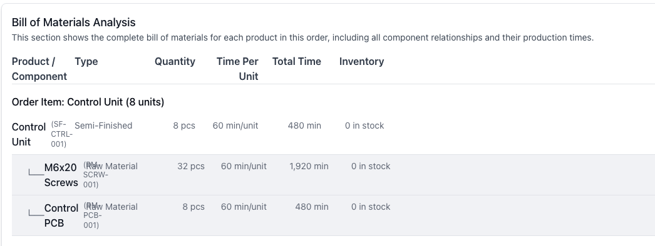Click the tree branch connector beside M6x20 Screws
The width and height of the screenshot is (655, 246).
(36, 172)
